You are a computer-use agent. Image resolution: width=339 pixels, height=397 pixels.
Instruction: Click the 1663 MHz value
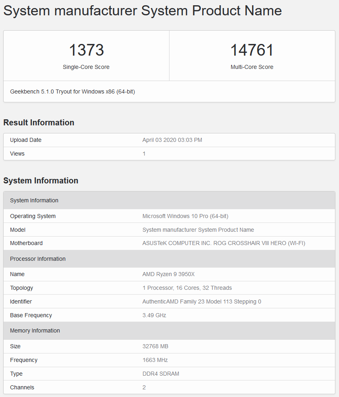pos(155,360)
